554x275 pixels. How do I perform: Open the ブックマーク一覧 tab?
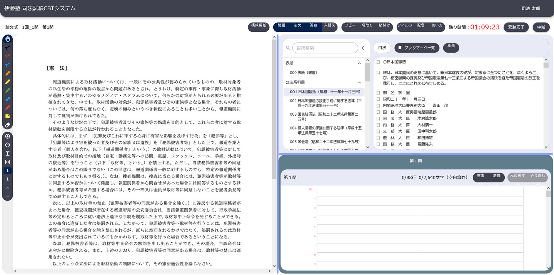click(x=417, y=48)
